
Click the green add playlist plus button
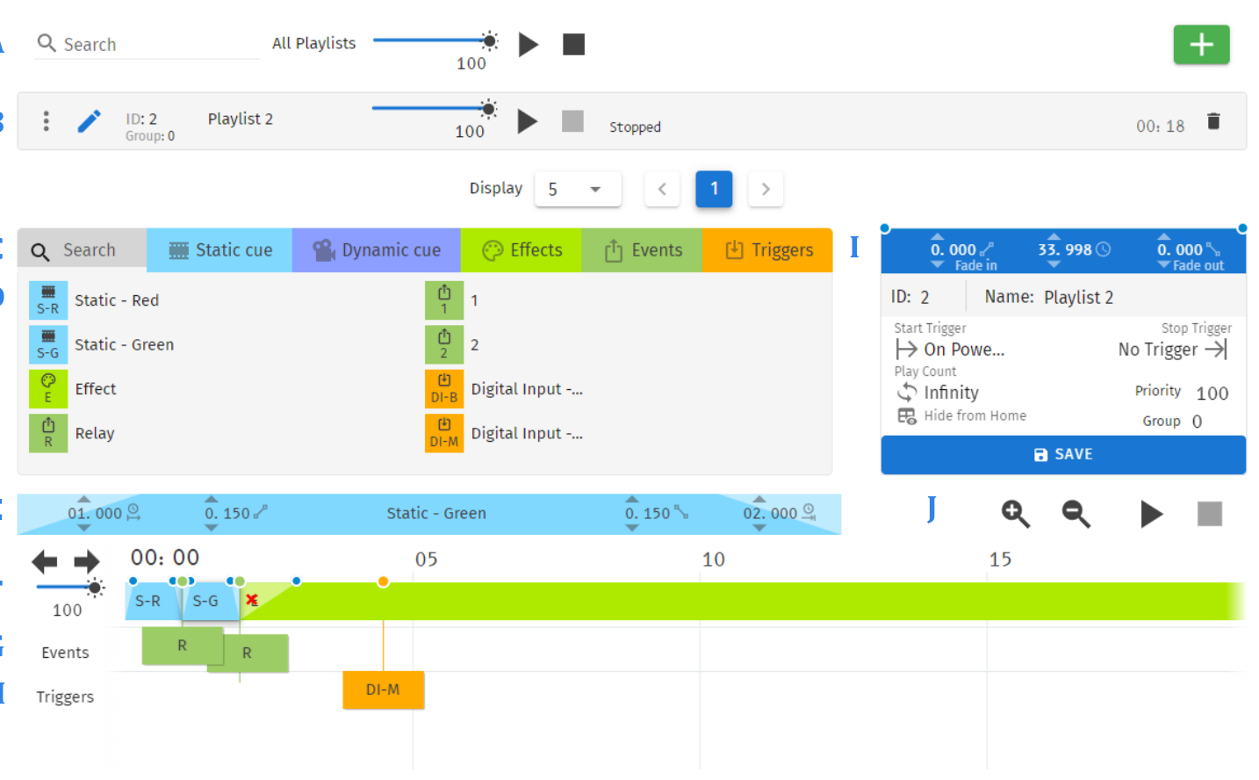pos(1201,45)
